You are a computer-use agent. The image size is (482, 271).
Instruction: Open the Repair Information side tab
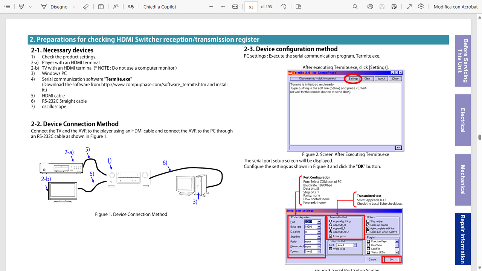[463, 239]
